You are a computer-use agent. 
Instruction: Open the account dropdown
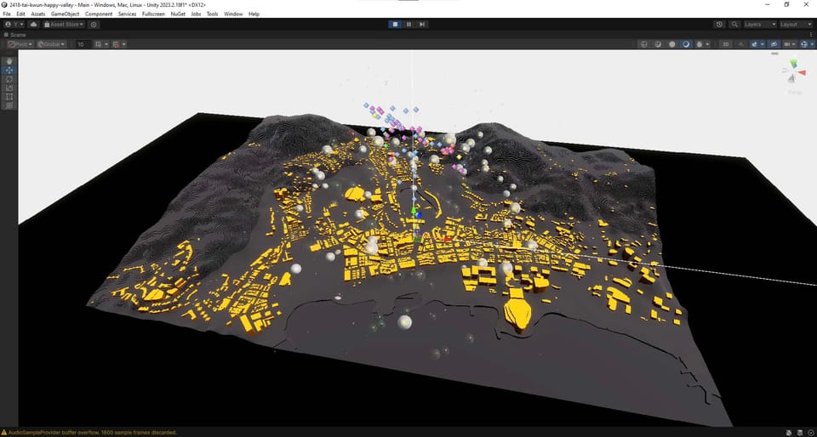[x=14, y=24]
